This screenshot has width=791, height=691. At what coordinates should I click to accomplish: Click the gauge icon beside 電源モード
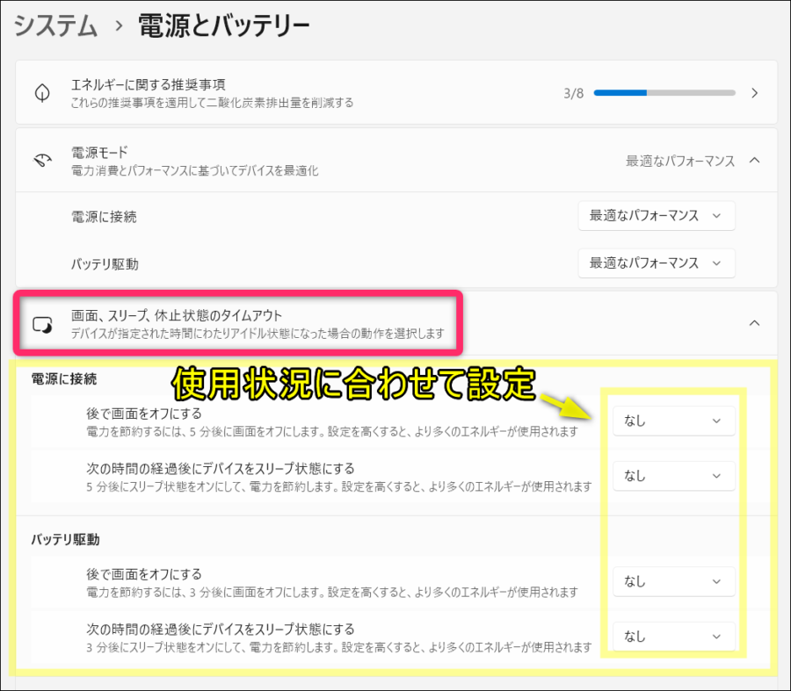(x=41, y=161)
